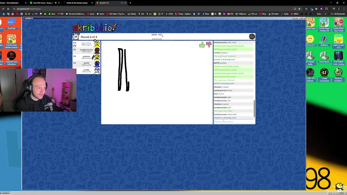
Task: Open skribbl.io settings gear
Action: [x=252, y=36]
